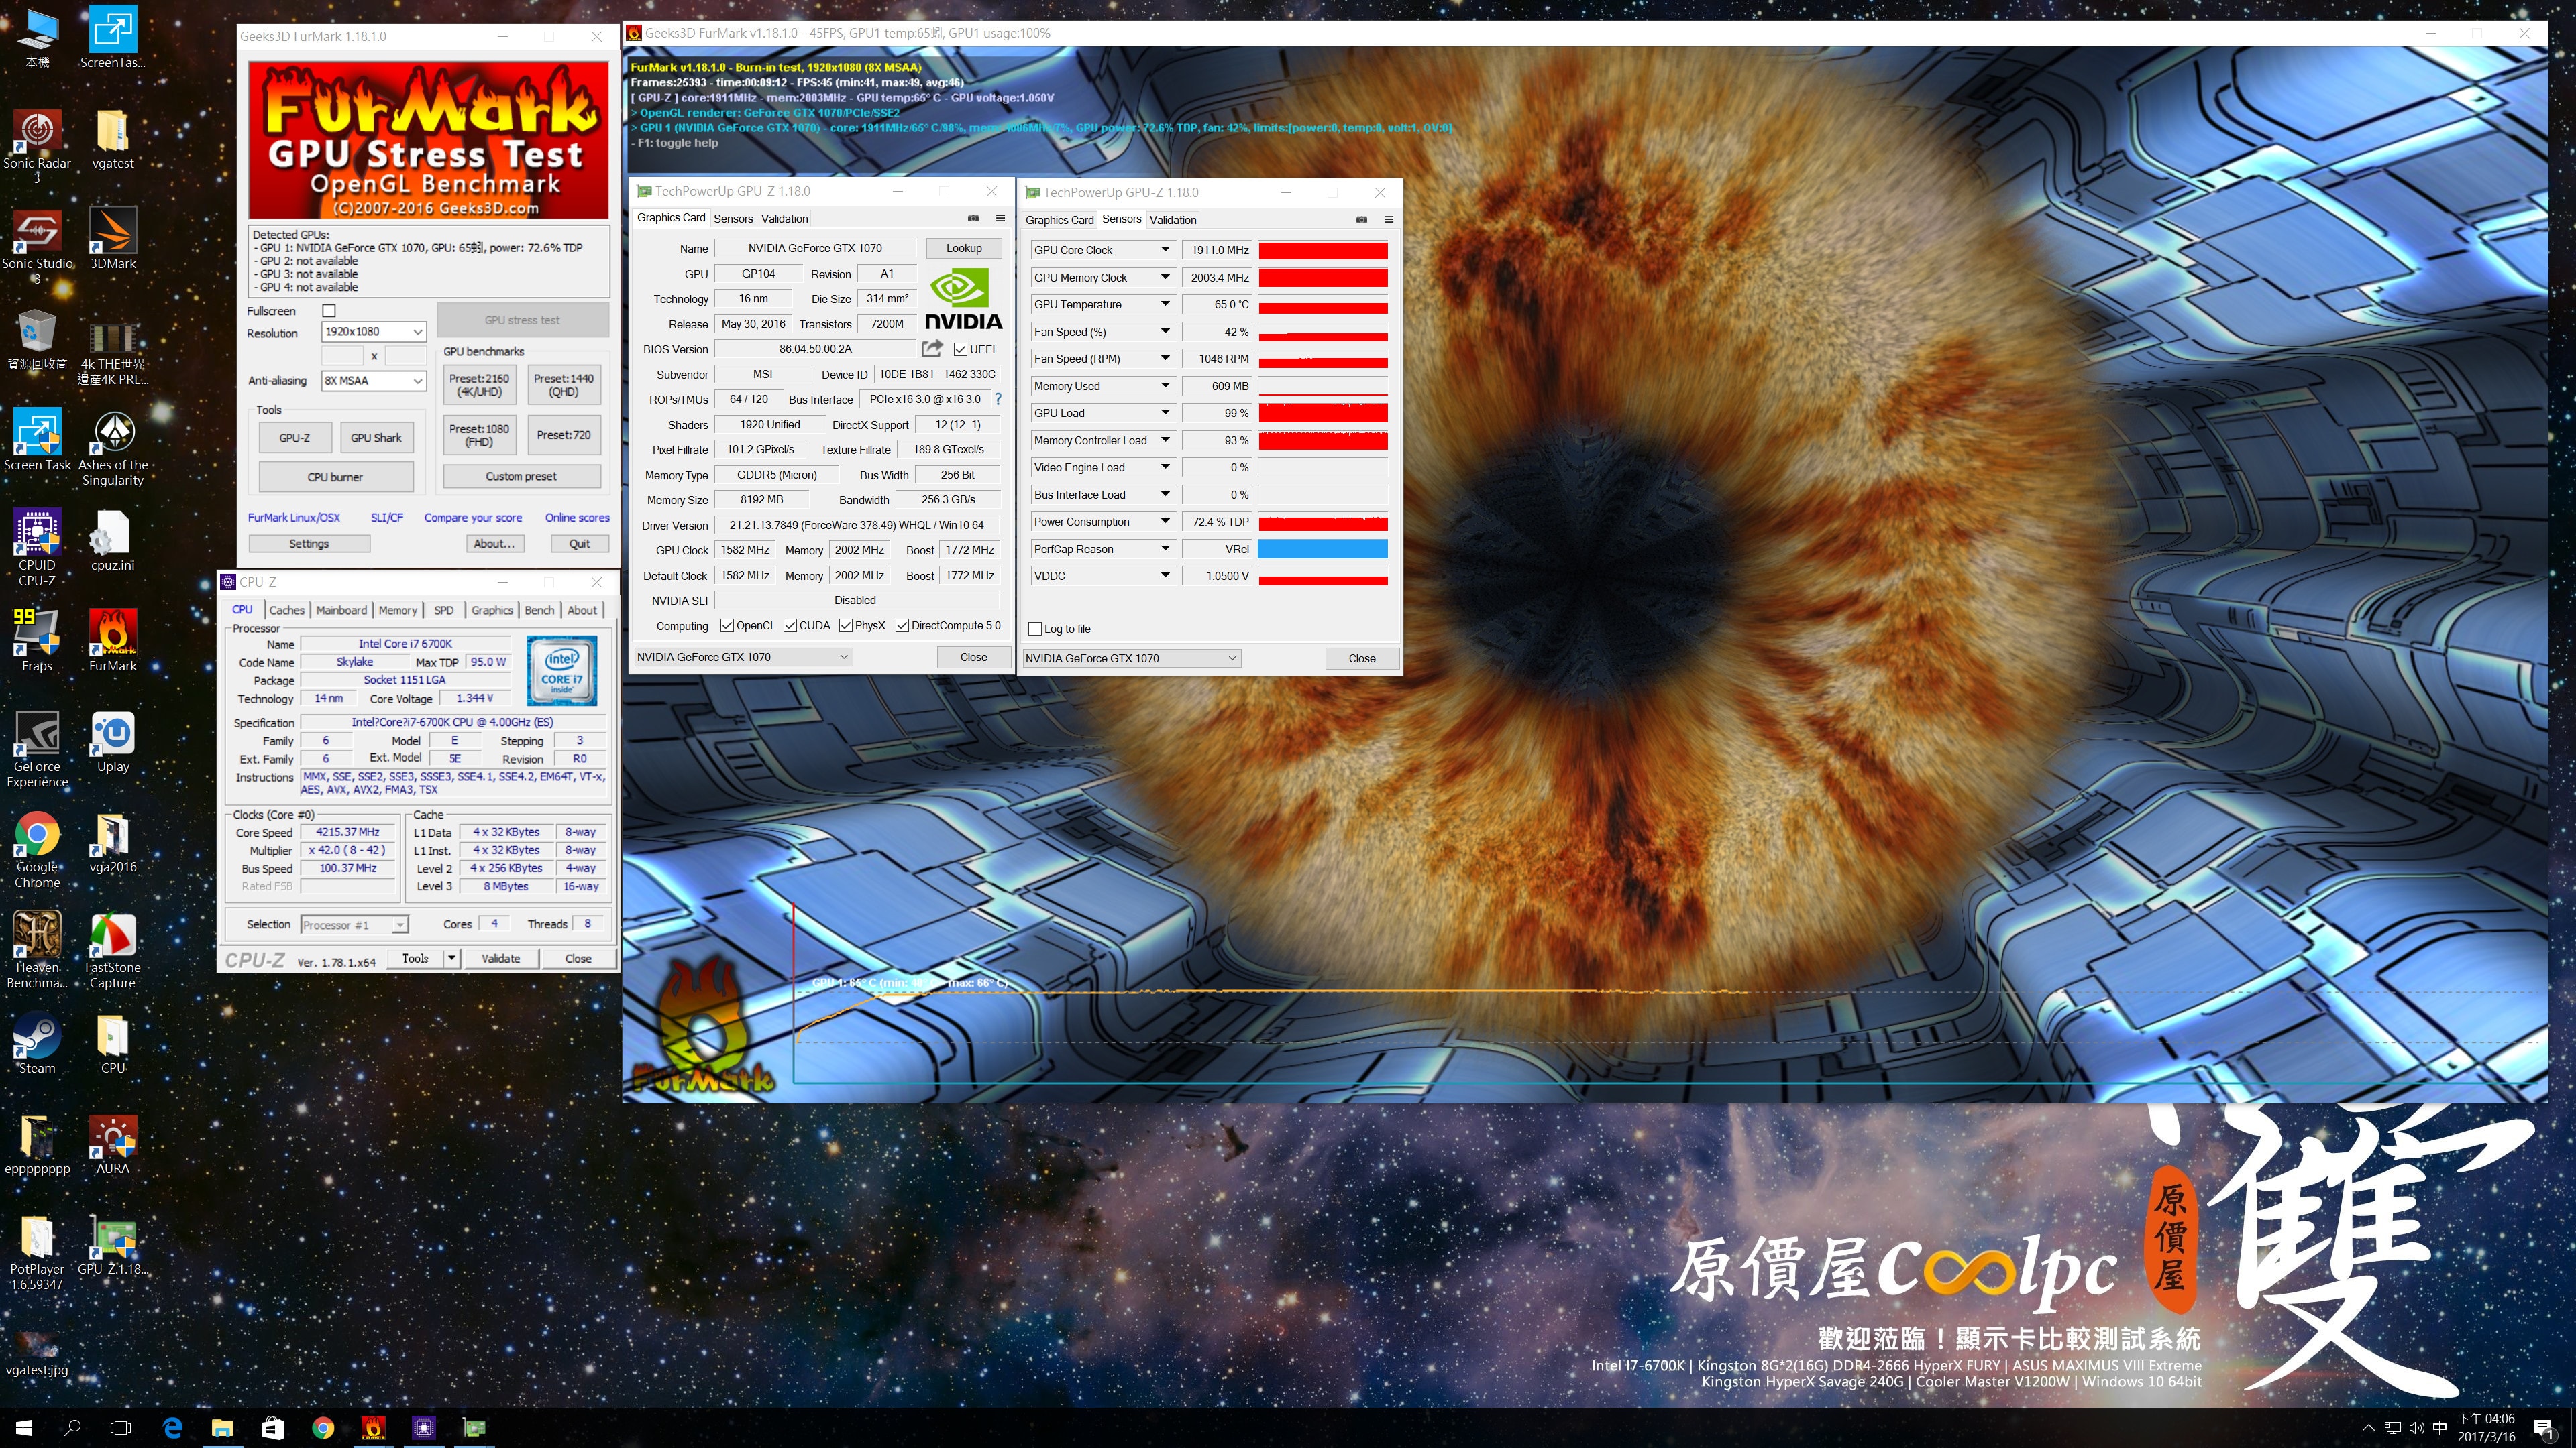Open File Explorer from the taskbar
Image resolution: width=2576 pixels, height=1448 pixels.
click(222, 1427)
